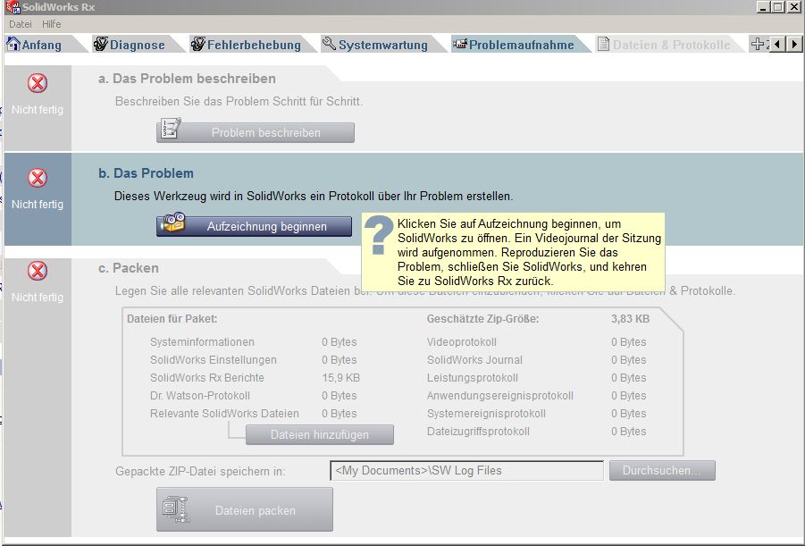Click the stethoscope icon on Fehlerbehebung tab
This screenshot has height=546, width=805.
pos(198,44)
